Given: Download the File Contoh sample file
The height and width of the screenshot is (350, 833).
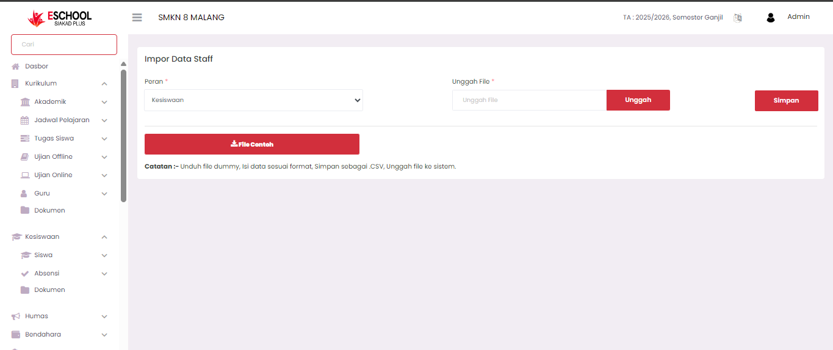Looking at the screenshot, I should (251, 144).
